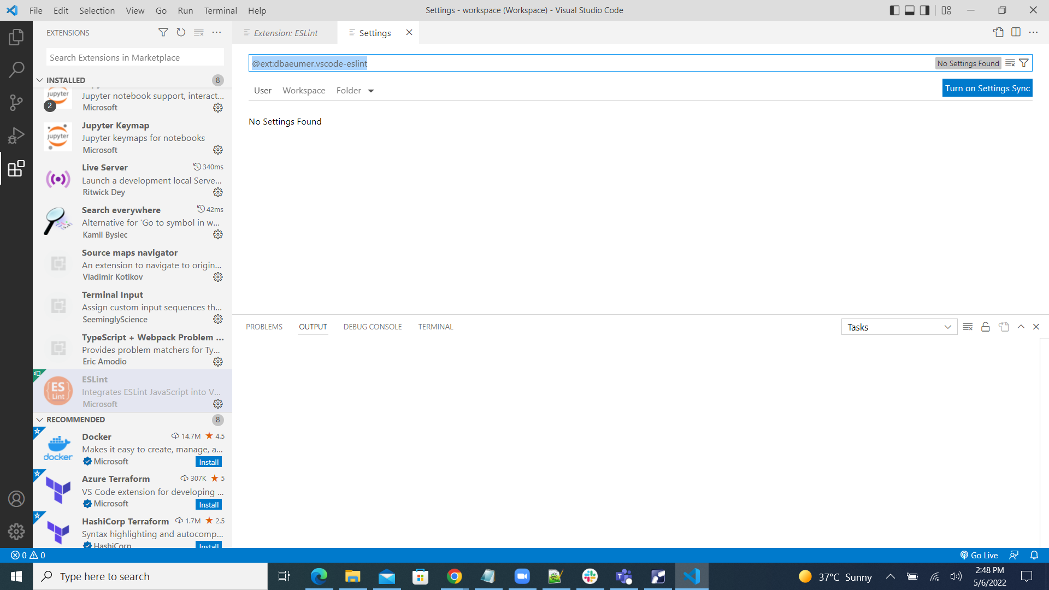Open the Filter Extensions icon
This screenshot has height=590, width=1049.
(163, 32)
